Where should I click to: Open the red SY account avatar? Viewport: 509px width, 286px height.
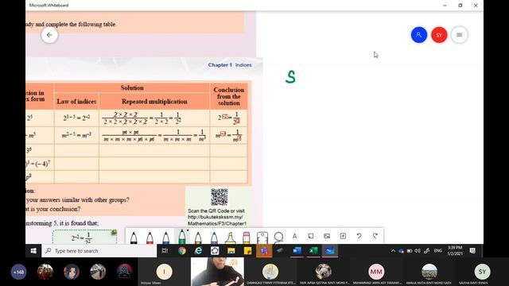[x=439, y=35]
